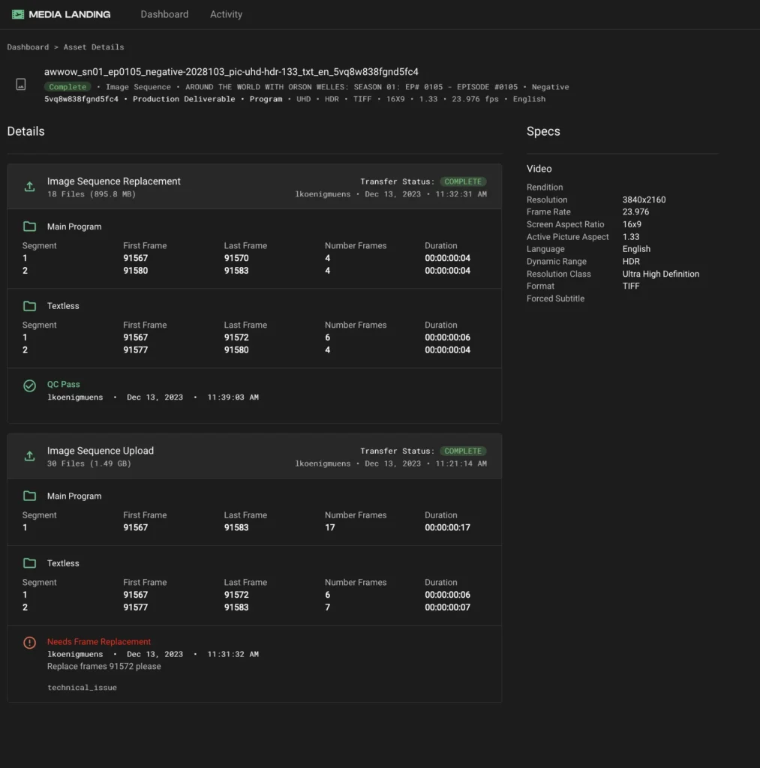Click Textless folder icon in Replacement card
The height and width of the screenshot is (768, 760).
pos(29,306)
